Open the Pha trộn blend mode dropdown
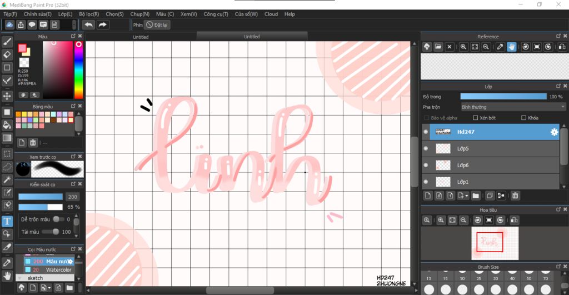This screenshot has height=295, width=569. 513,107
